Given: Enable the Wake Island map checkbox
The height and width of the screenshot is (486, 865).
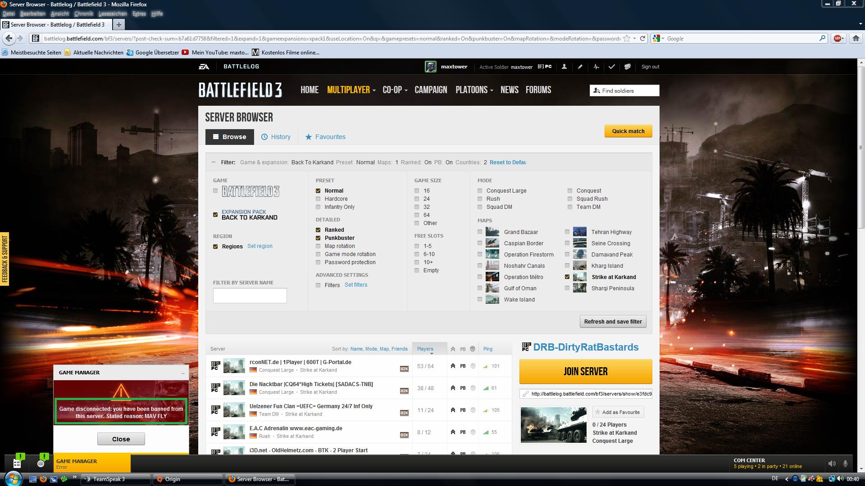Looking at the screenshot, I should tap(480, 300).
